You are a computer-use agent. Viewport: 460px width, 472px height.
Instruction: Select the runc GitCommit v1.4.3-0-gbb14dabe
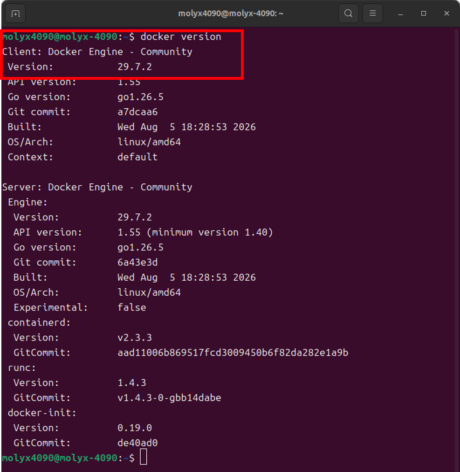(x=169, y=398)
